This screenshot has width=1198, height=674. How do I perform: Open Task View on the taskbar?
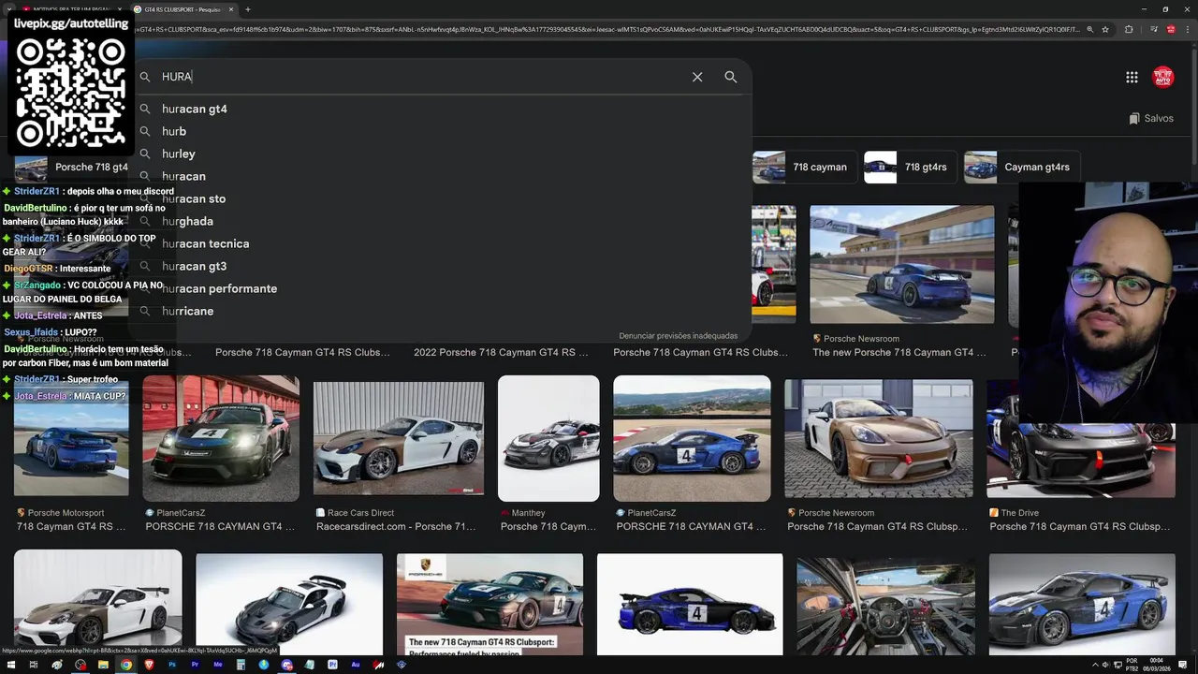tap(33, 665)
